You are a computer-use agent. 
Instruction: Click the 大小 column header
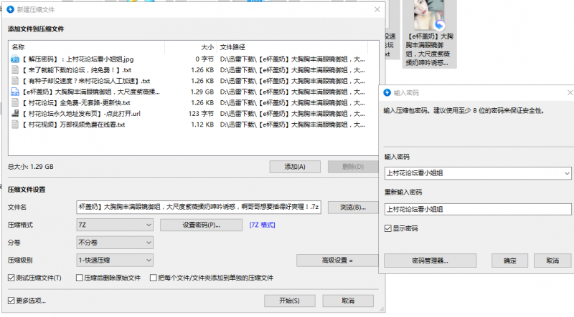[192, 47]
